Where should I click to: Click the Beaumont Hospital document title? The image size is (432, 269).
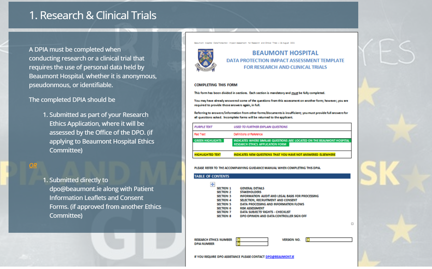point(285,53)
